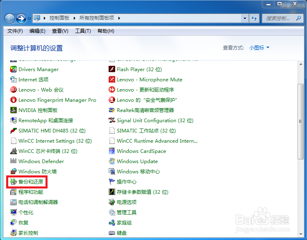Click the Signal Unit Configuration icon
Viewport: 307px width, 240px height.
coord(112,120)
